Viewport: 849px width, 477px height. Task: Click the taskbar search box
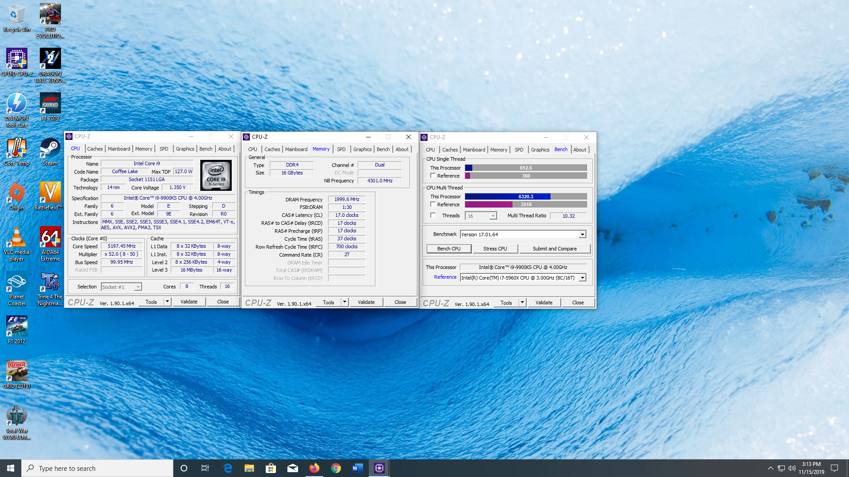point(97,468)
